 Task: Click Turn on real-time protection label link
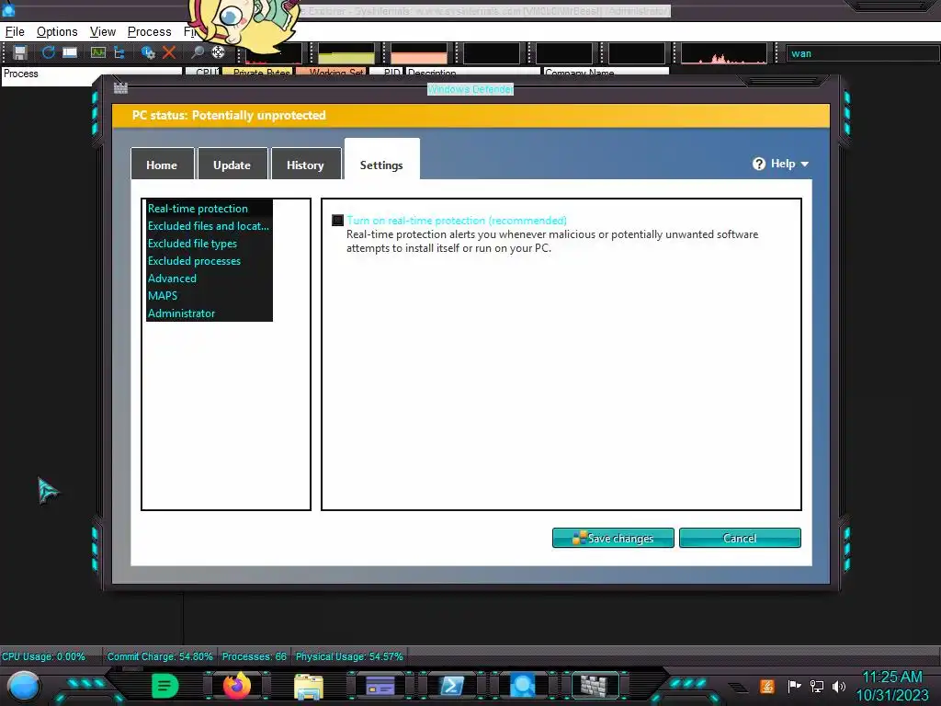pos(457,221)
